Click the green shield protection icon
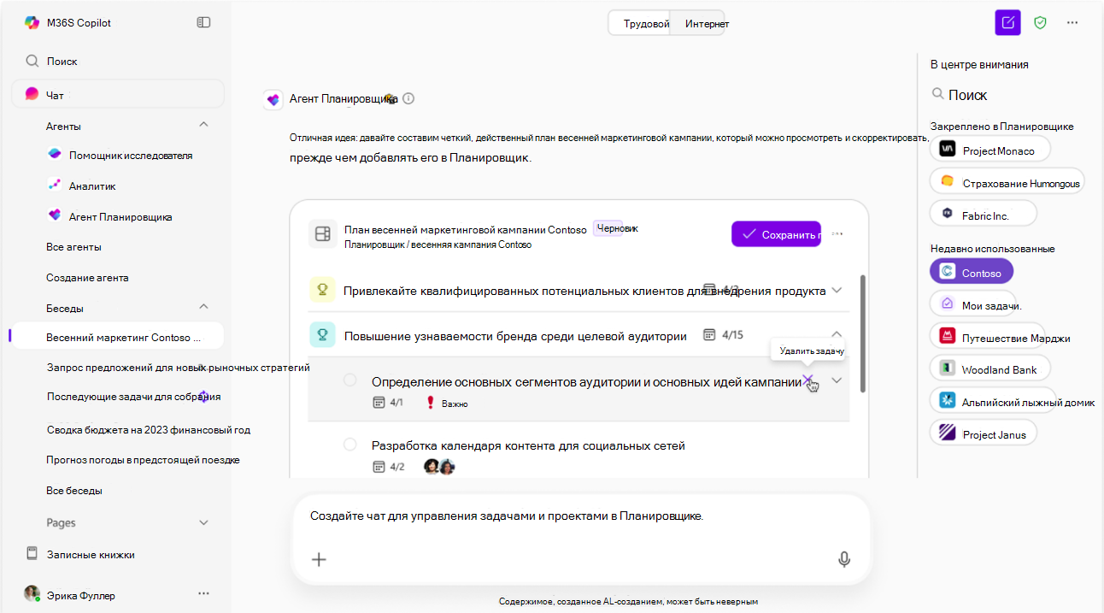Viewport: 1104px width, 613px height. tap(1040, 23)
